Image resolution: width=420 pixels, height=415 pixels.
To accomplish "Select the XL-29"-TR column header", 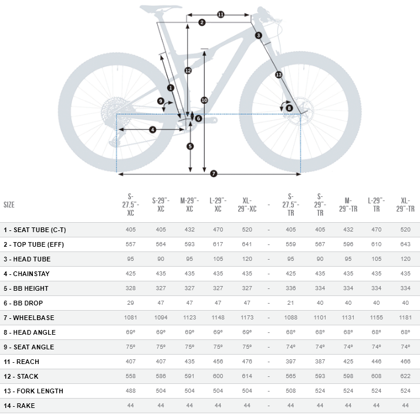I will [405, 205].
